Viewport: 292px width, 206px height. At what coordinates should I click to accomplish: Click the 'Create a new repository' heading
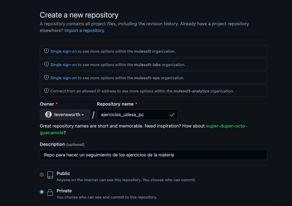[x=79, y=15]
